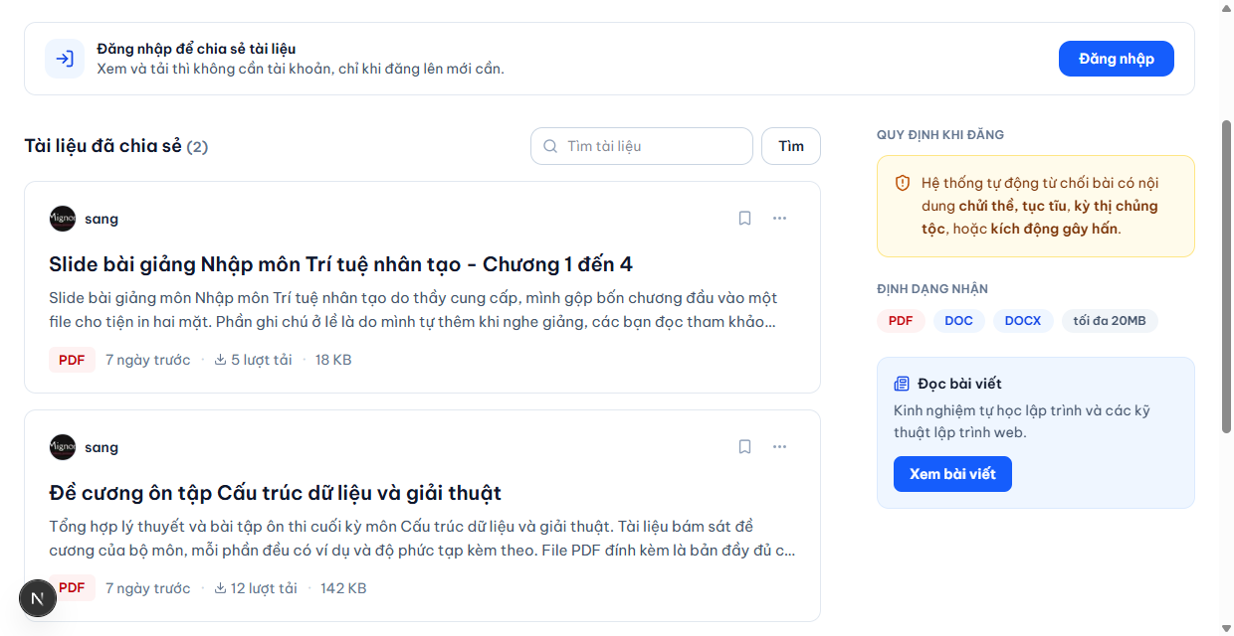Click the QUY ĐỊNH KHI ĐĂNG heading
Viewport: 1234px width, 636px height.
pyautogui.click(x=940, y=134)
